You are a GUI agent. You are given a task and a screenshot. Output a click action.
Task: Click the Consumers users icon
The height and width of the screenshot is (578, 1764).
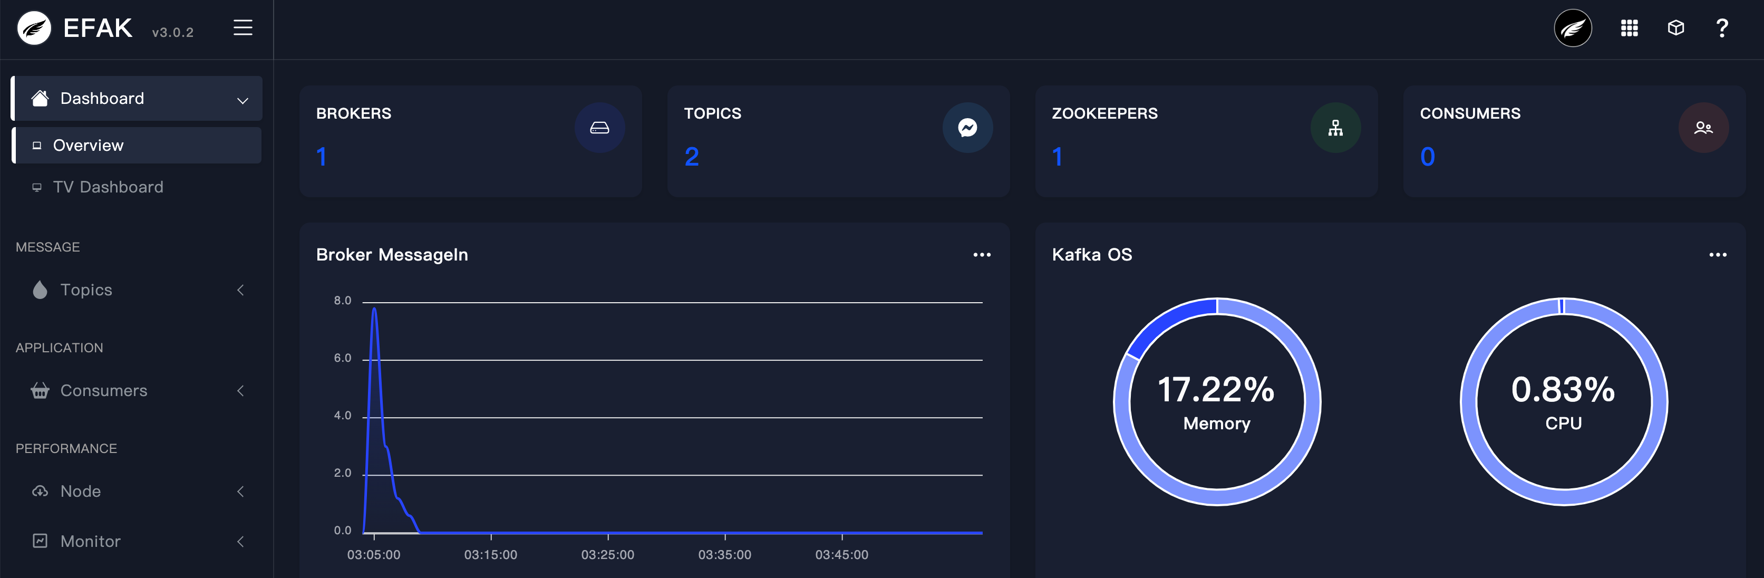(x=1703, y=128)
